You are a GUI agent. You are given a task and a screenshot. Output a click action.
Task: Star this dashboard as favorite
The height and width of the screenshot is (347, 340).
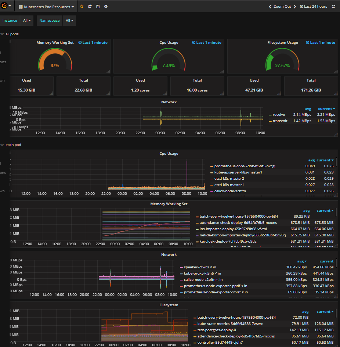[x=82, y=7]
